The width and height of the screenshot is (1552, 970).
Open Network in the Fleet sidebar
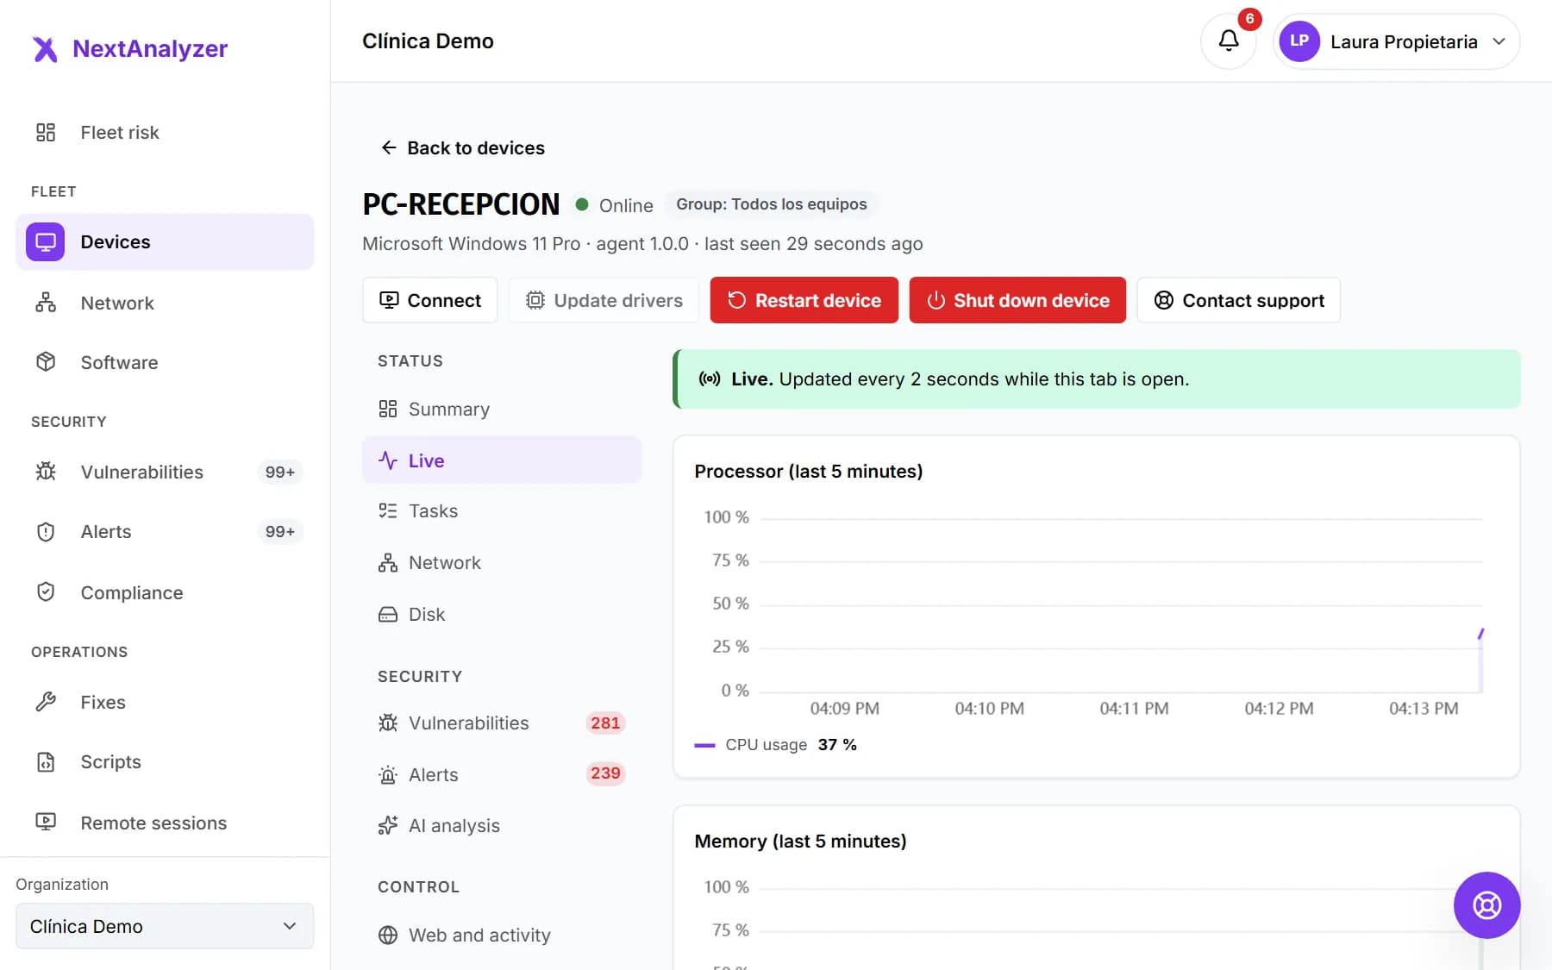165,303
